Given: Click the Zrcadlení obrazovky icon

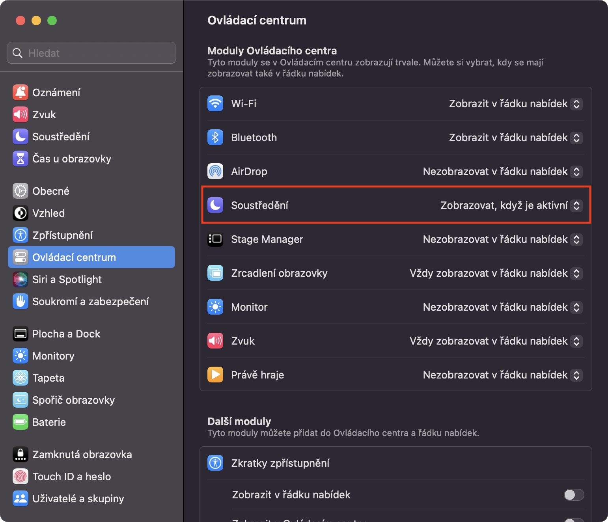Looking at the screenshot, I should (215, 273).
